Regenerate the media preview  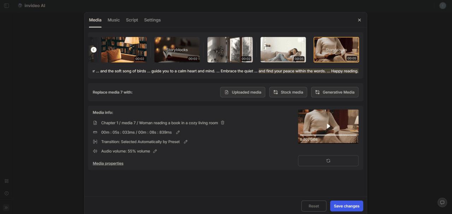[328, 161]
